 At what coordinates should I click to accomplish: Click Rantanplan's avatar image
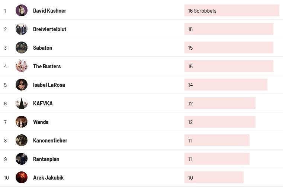(x=22, y=159)
